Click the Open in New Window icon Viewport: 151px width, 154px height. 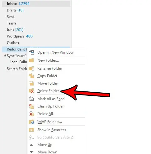[x=31, y=52]
